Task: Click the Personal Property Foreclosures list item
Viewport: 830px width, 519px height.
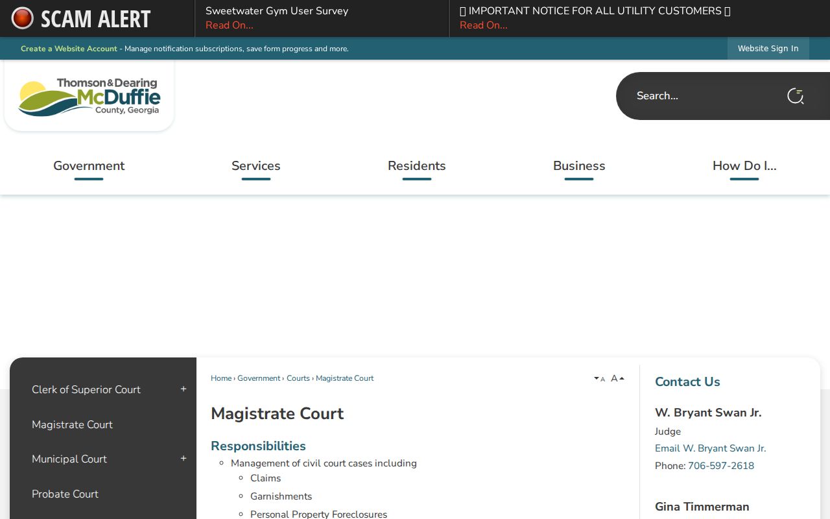Action: pyautogui.click(x=318, y=514)
